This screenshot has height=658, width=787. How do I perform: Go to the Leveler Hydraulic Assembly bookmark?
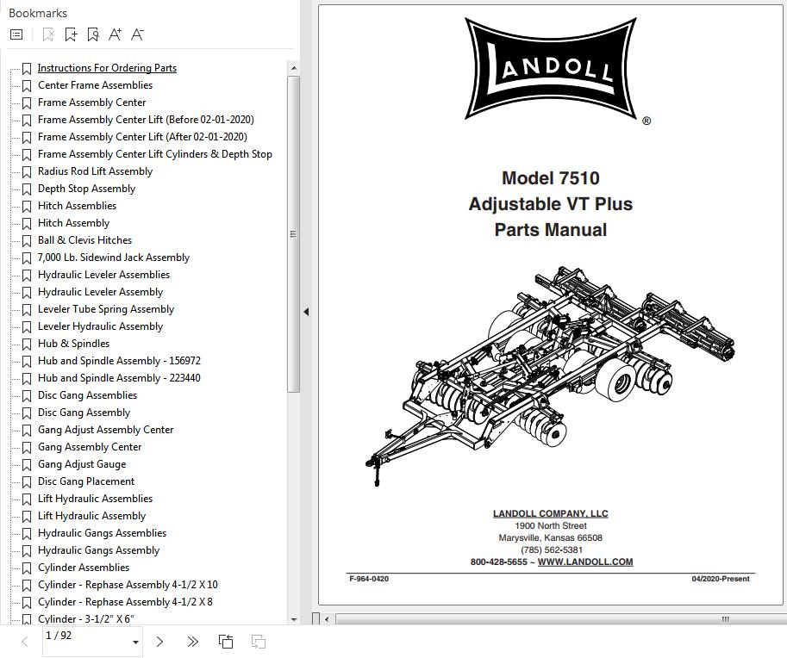[x=100, y=326]
